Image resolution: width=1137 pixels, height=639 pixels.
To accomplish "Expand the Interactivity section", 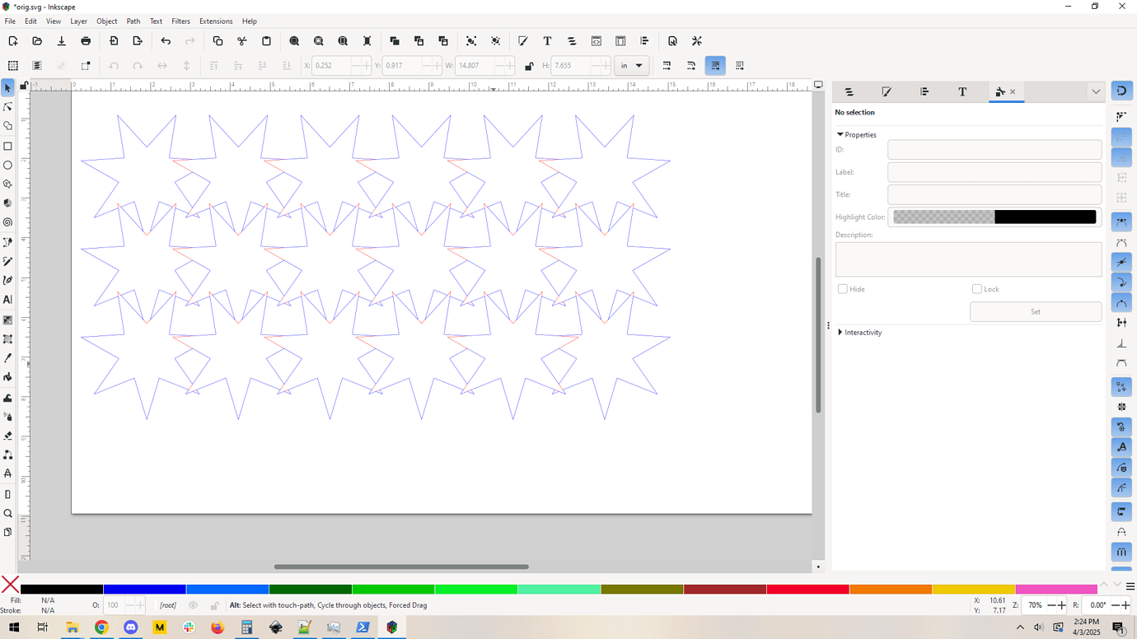I will point(859,332).
